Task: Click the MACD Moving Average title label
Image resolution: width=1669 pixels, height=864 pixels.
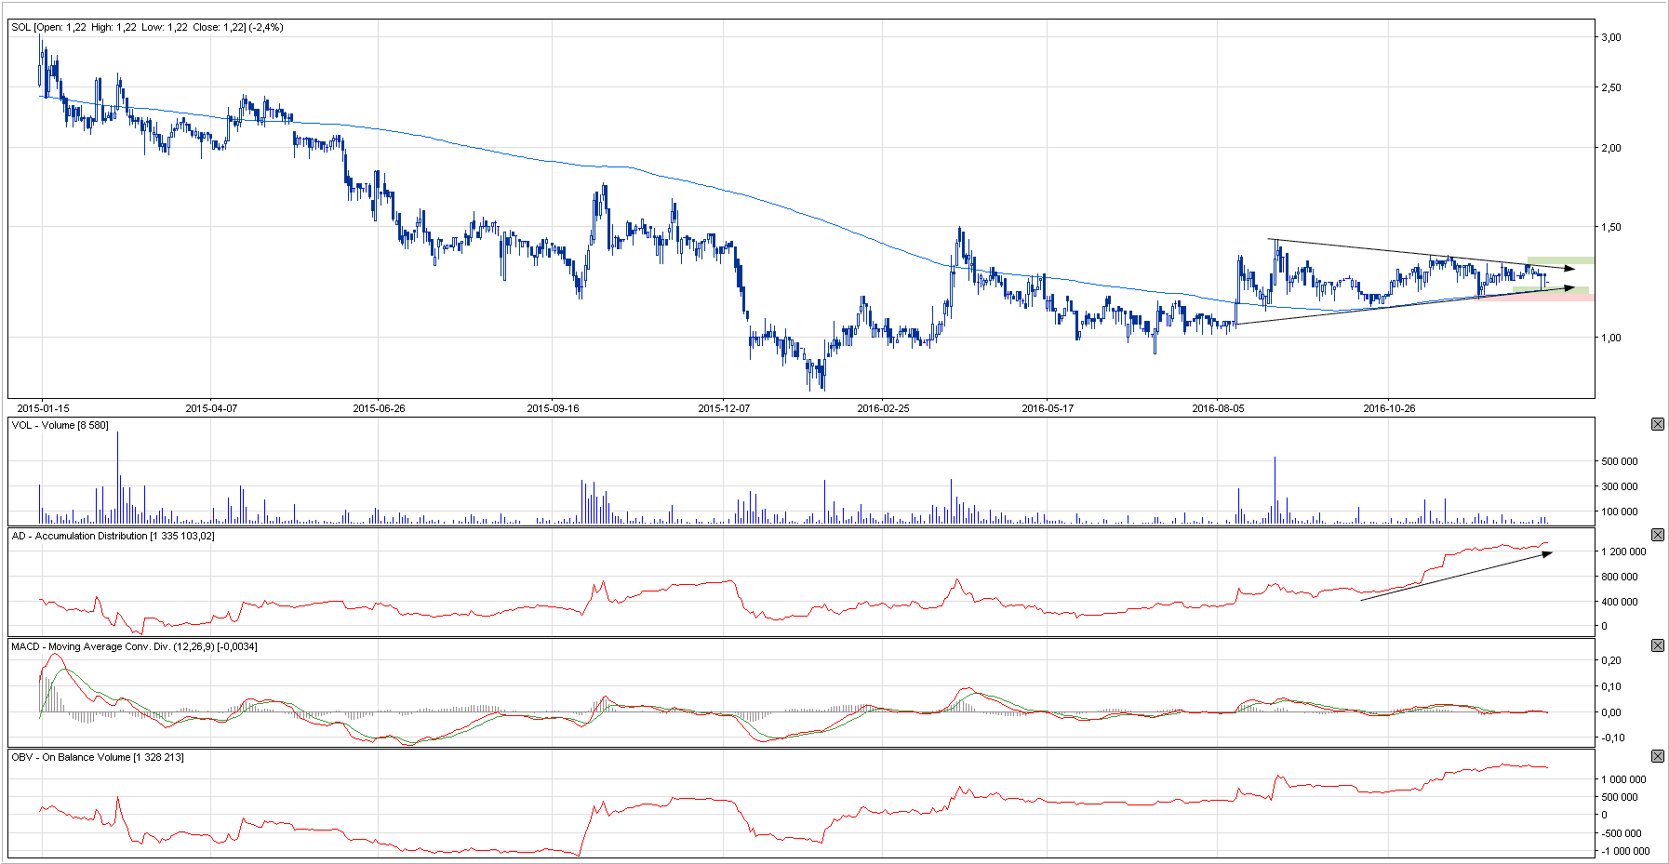Action: point(134,646)
